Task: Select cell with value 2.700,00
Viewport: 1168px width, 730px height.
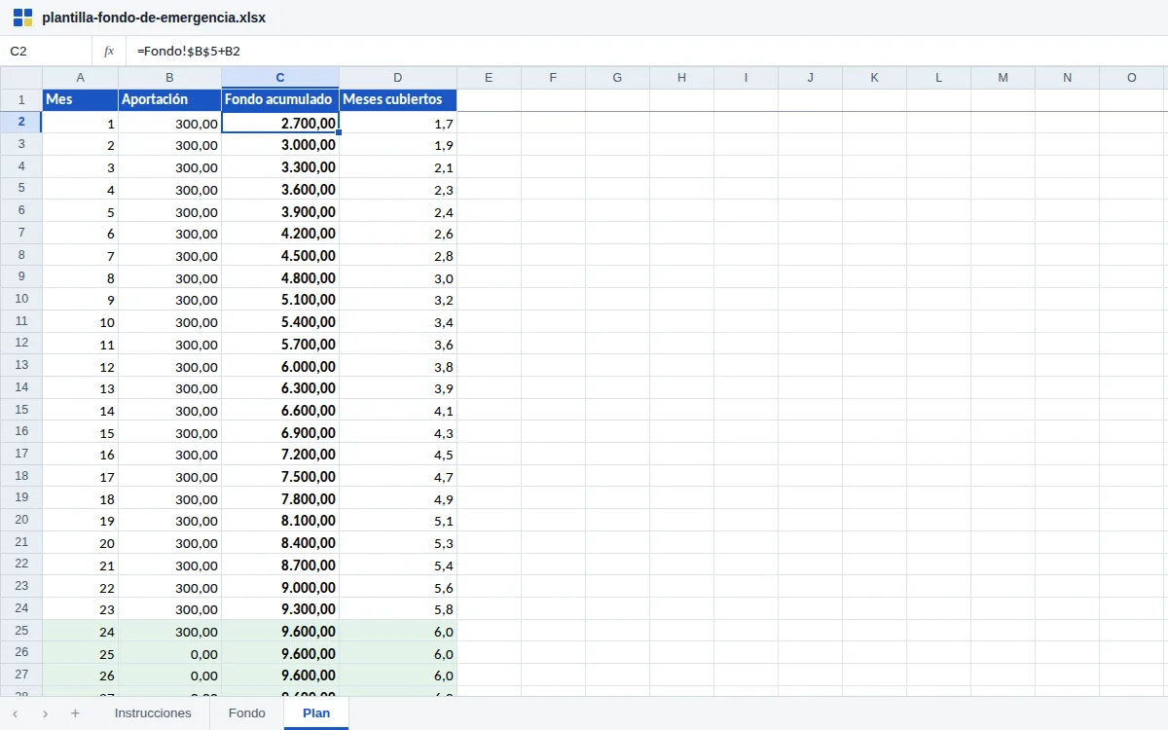Action: click(280, 123)
